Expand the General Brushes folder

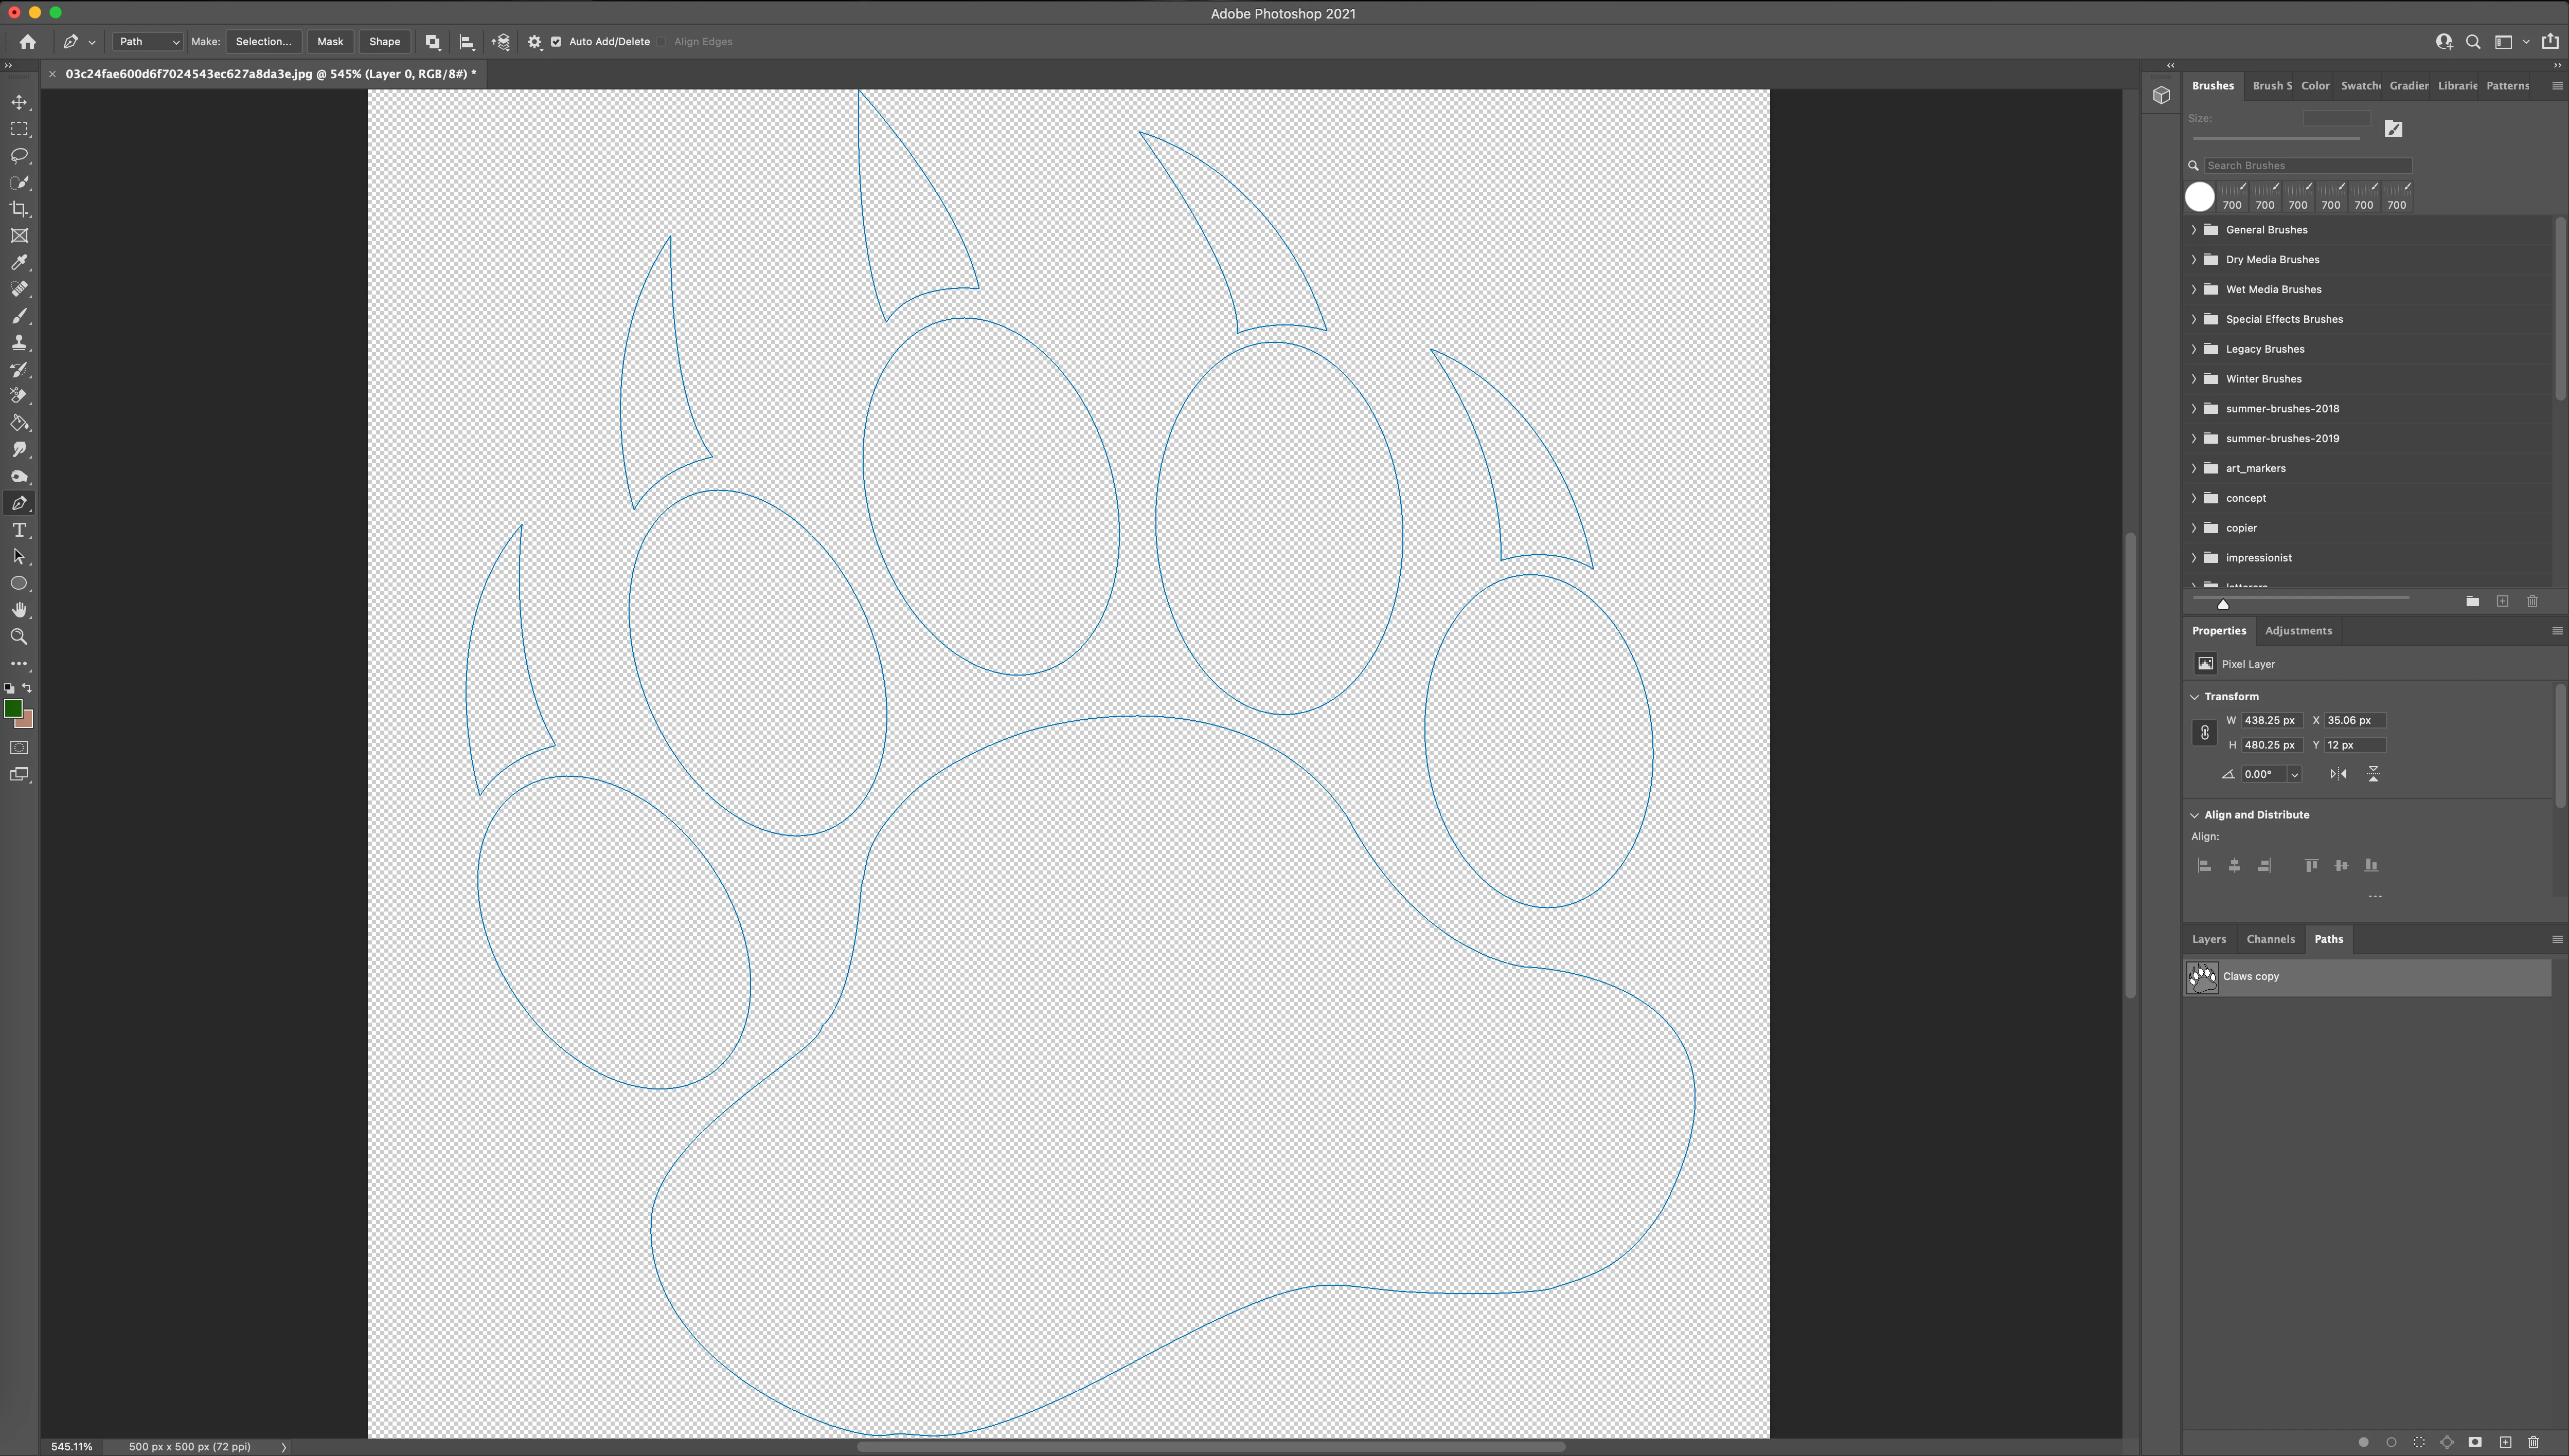point(2195,230)
